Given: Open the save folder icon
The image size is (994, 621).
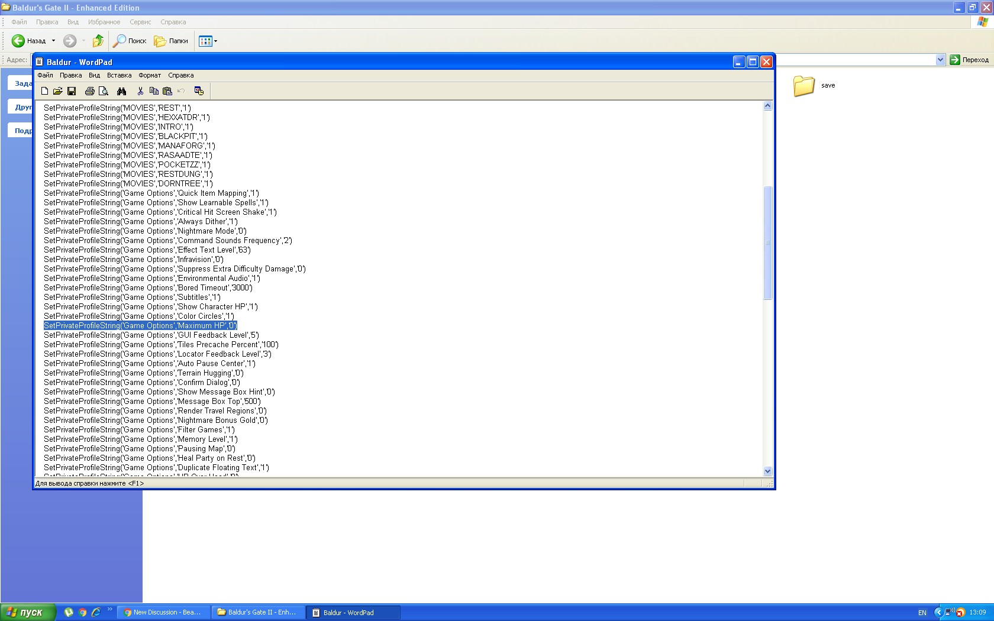Looking at the screenshot, I should pyautogui.click(x=804, y=86).
